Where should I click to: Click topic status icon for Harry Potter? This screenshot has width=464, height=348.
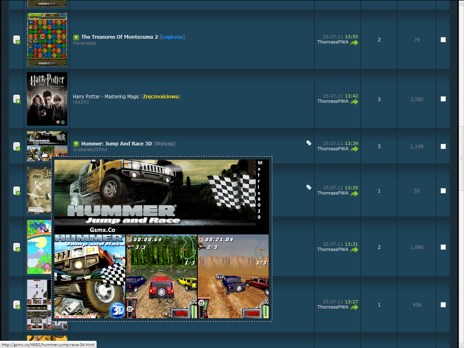point(17,99)
